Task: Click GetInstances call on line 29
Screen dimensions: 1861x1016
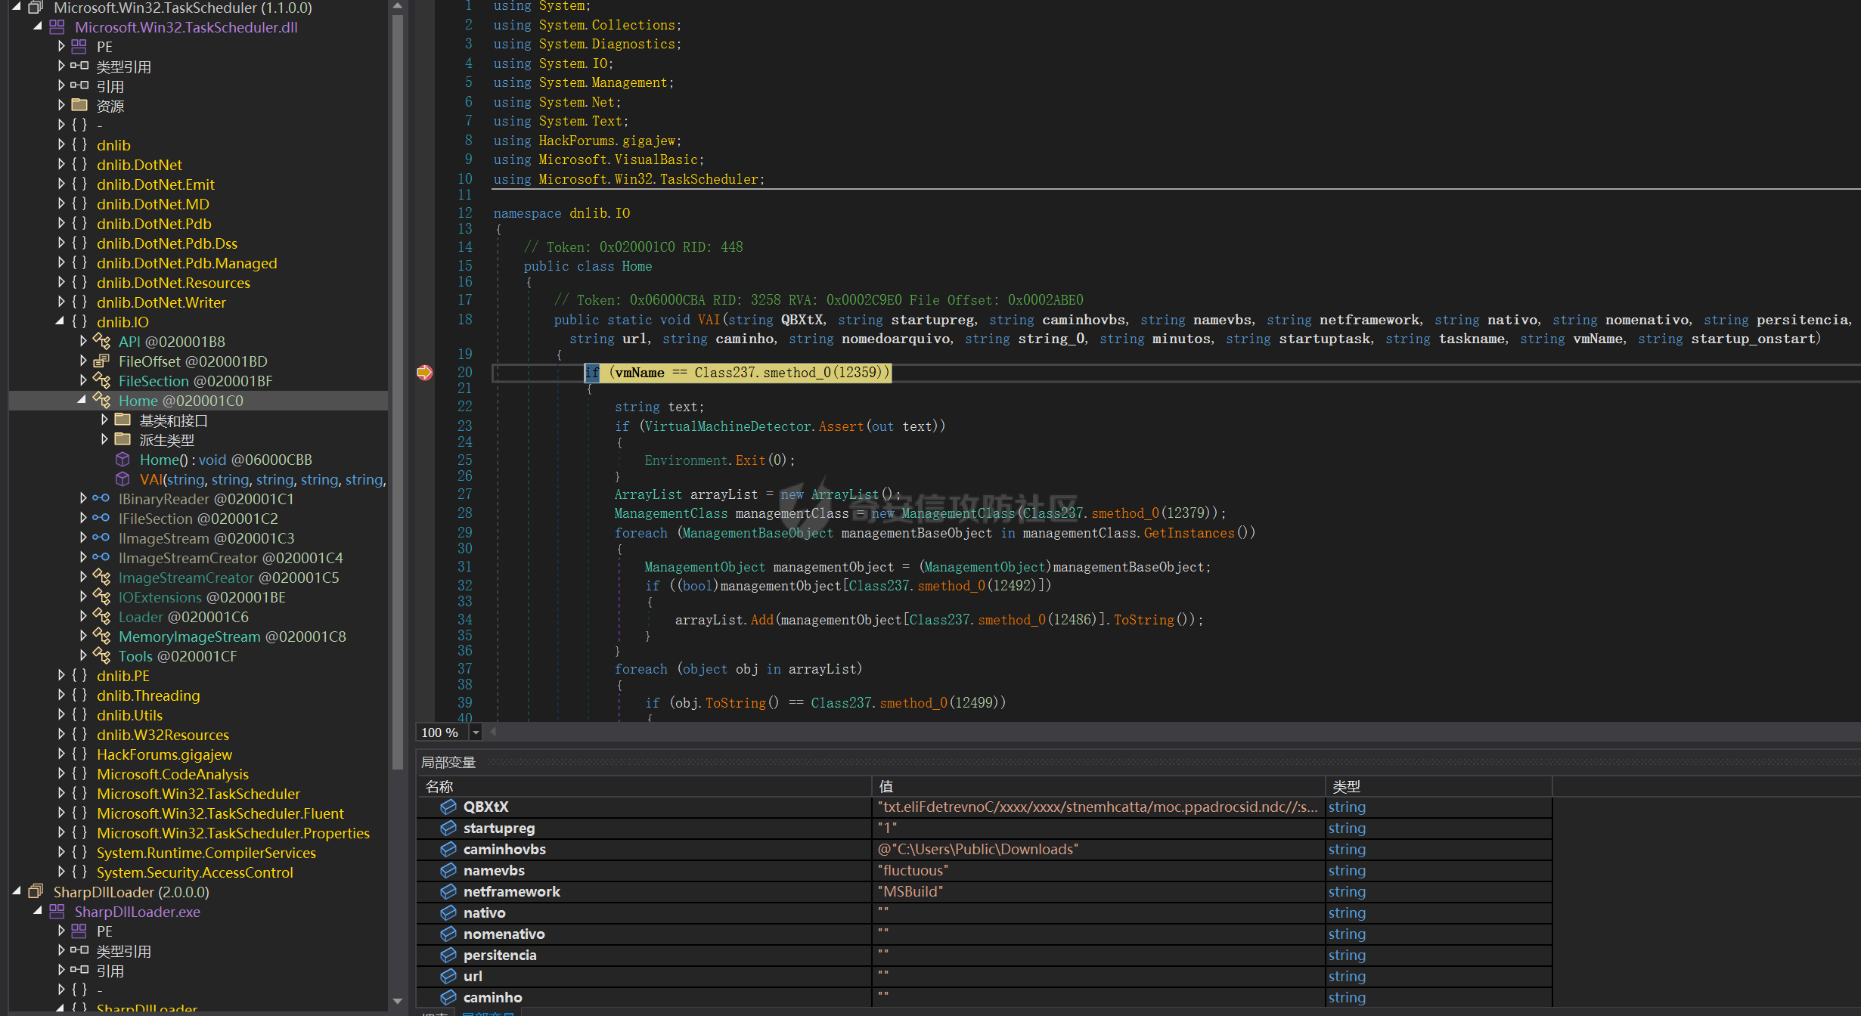Action: pos(1189,533)
